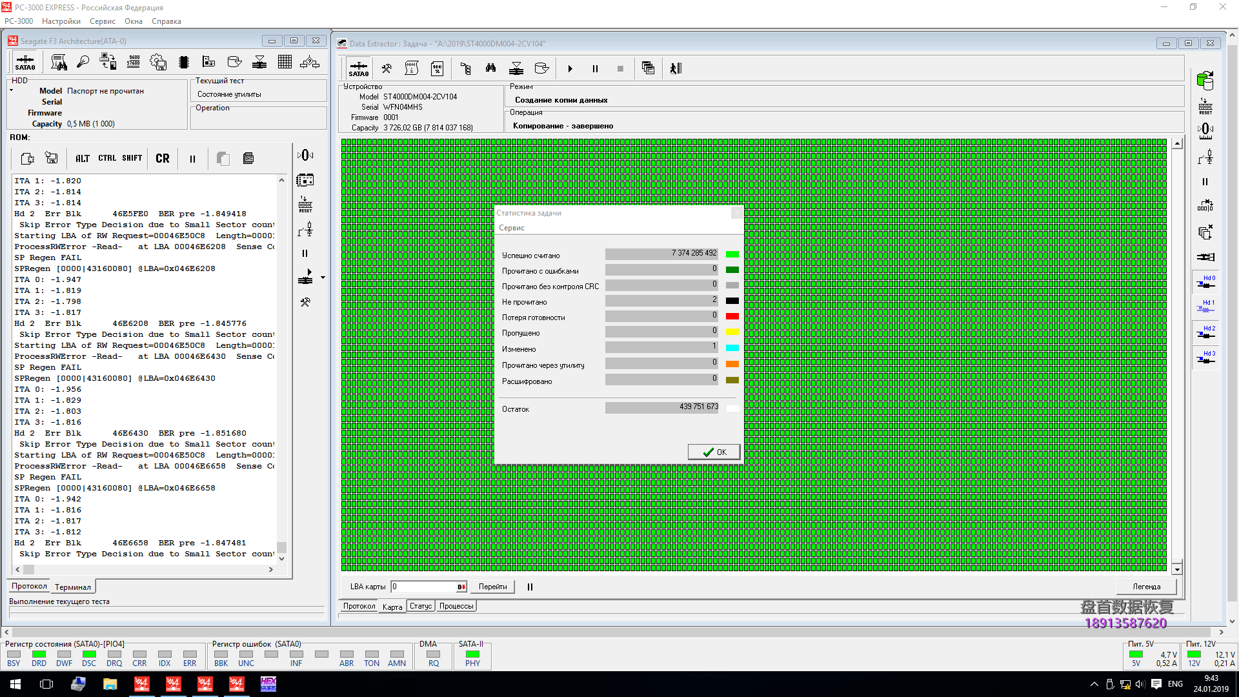Viewport: 1239px width, 697px height.
Task: Open the folder tree icon in Data Extractor
Action: pyautogui.click(x=465, y=68)
